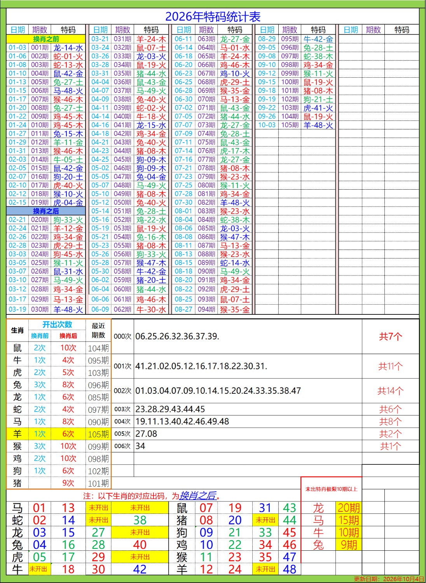
Task: Click the date cell "10-03"
Action: 267,125
